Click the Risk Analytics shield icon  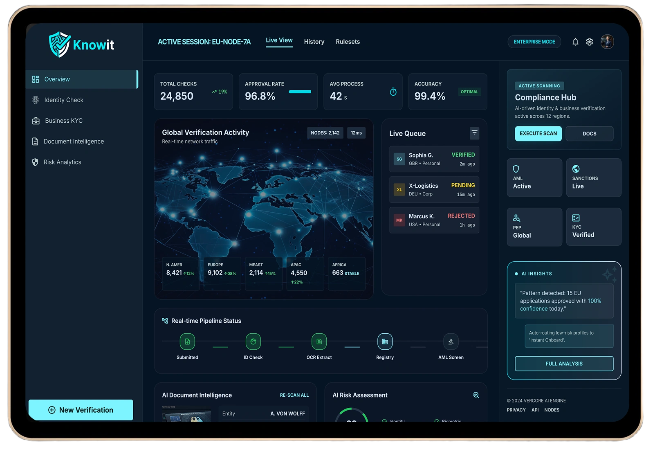[35, 162]
